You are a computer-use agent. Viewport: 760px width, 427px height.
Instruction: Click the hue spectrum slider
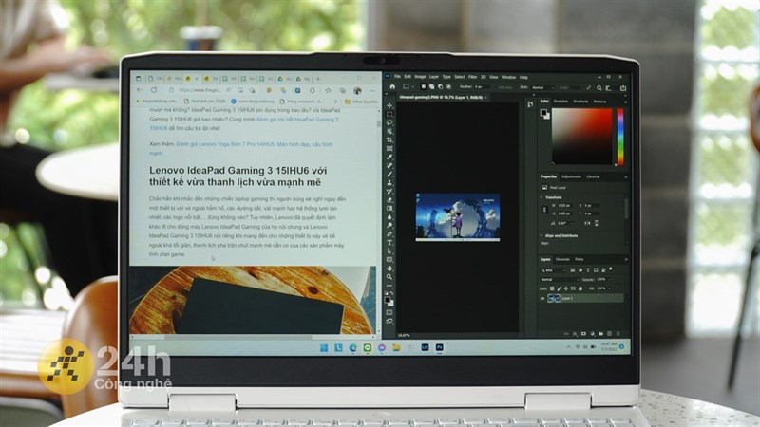(620, 137)
